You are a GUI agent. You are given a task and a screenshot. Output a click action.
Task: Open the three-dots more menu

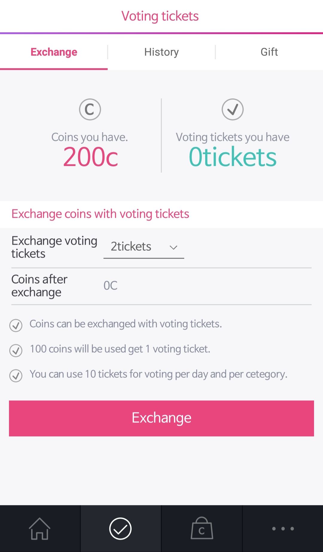coord(283,529)
